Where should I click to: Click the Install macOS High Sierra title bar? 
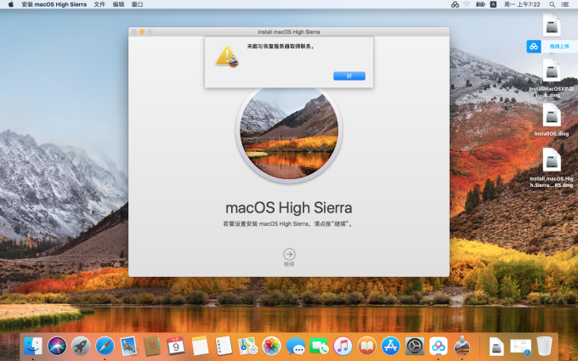289,31
